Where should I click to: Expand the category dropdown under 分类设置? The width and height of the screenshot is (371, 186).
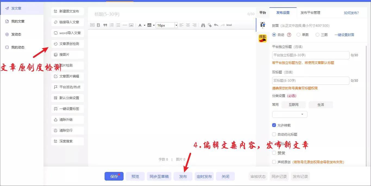[x=290, y=114]
